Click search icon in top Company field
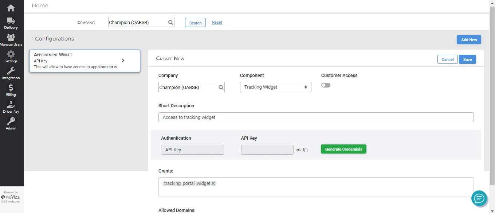This screenshot has height=213, width=495. 170,23
